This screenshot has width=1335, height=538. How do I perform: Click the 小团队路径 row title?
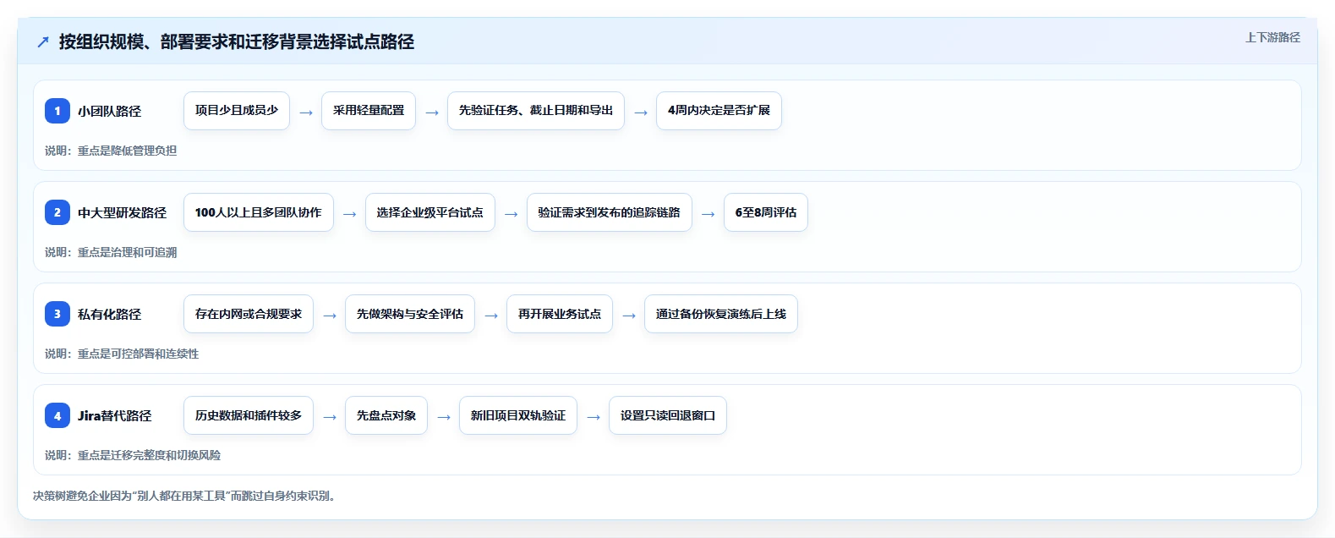coord(110,111)
